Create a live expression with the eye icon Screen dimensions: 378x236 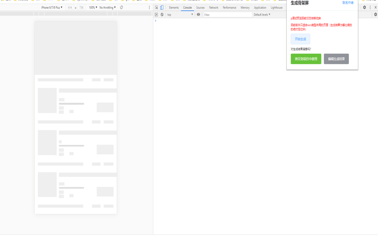coord(198,14)
